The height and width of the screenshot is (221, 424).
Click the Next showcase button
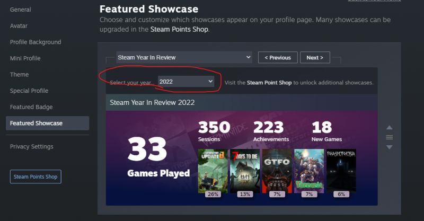tap(315, 57)
